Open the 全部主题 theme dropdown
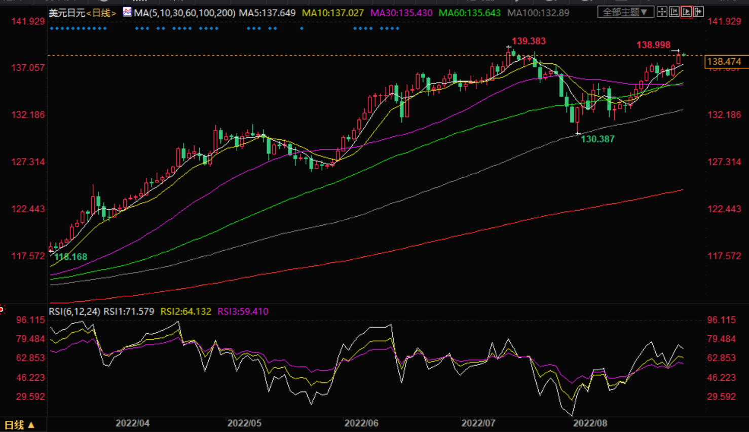Viewport: 749px width, 432px height. click(625, 12)
